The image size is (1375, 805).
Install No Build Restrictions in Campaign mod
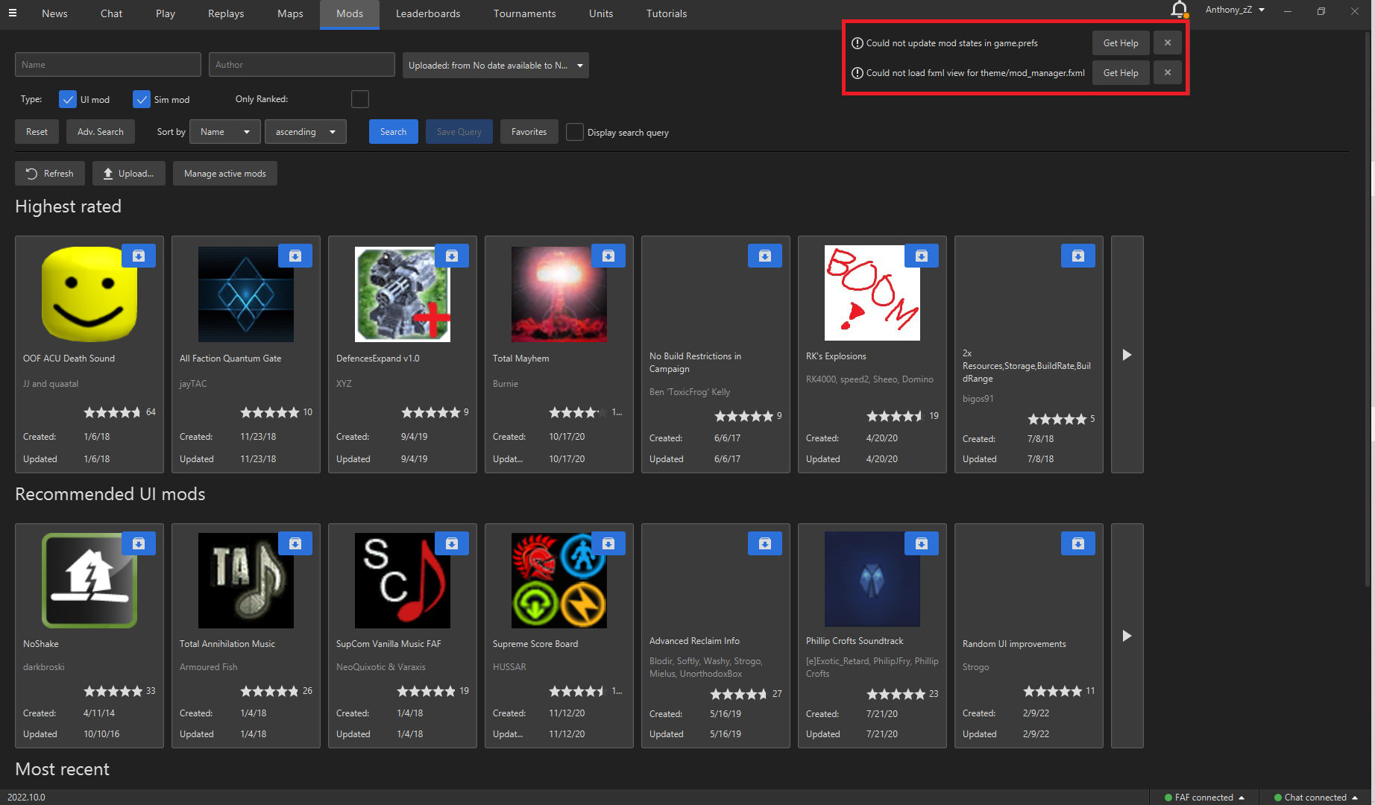[x=765, y=256]
